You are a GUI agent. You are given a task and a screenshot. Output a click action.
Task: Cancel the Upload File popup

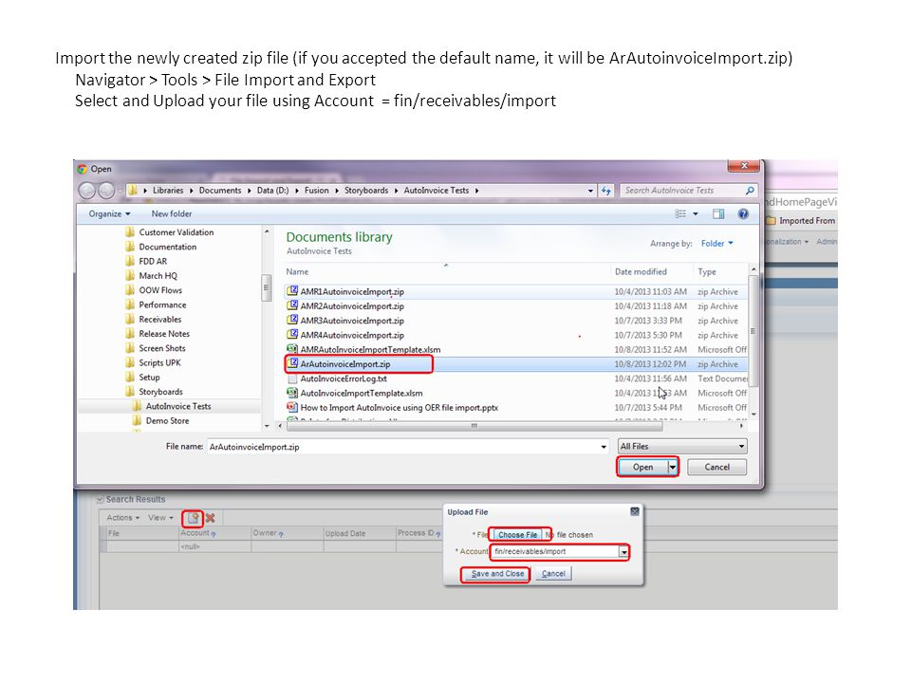click(553, 574)
